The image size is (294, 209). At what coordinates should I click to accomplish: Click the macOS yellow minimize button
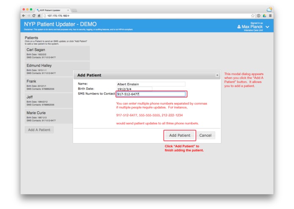pos(27,9)
